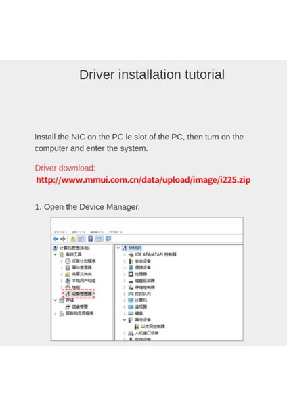Screen dimensions: 287x406
Task: Collapse the MM01 computer root node
Action: click(118, 248)
